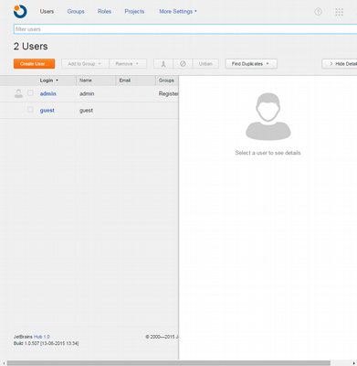Sort by the Login column header

(x=48, y=81)
